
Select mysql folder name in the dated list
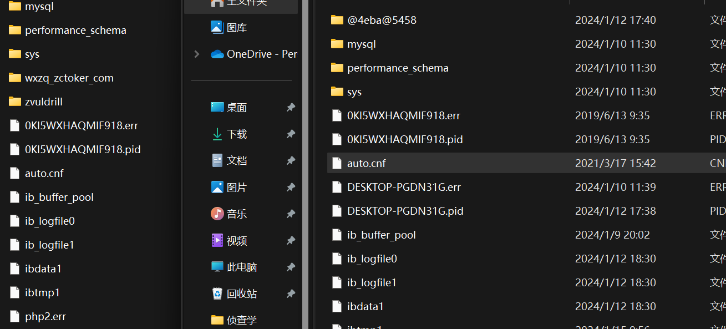click(x=362, y=44)
